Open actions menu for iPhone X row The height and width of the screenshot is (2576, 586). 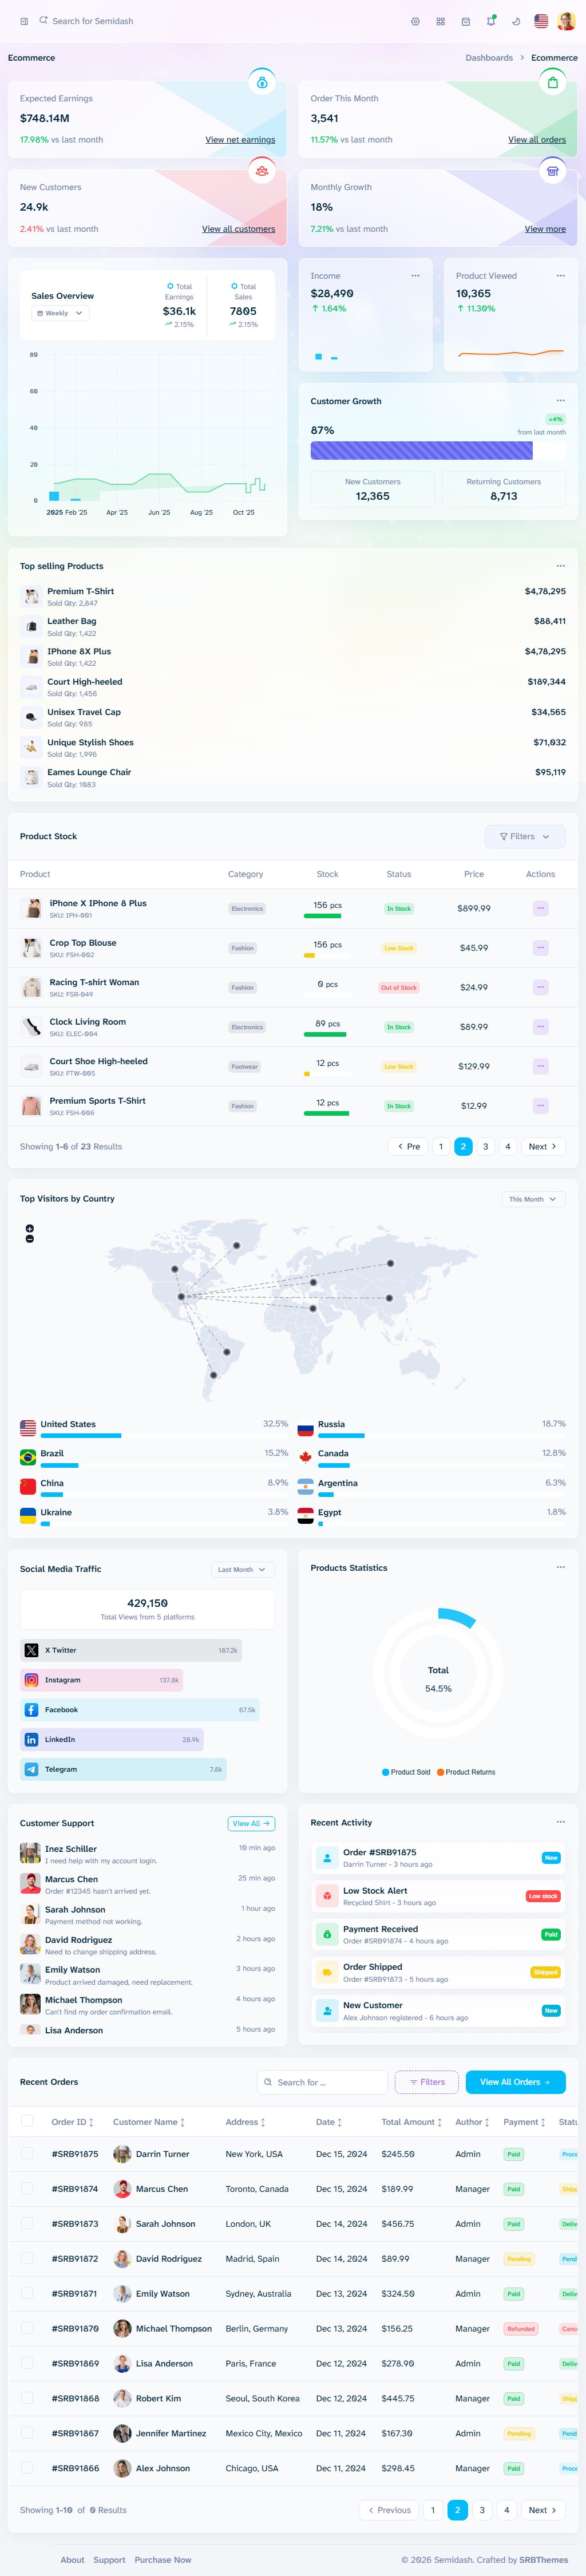coord(540,908)
